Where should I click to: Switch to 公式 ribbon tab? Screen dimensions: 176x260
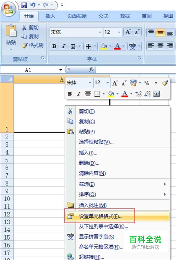pyautogui.click(x=104, y=16)
